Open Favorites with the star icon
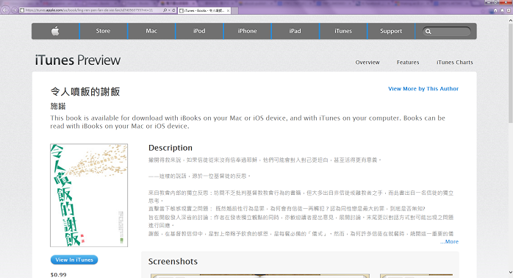The height and width of the screenshot is (278, 513). pos(502,10)
